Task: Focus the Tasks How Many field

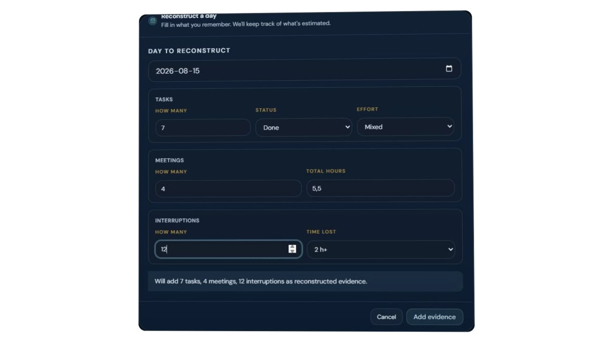Action: (x=203, y=128)
